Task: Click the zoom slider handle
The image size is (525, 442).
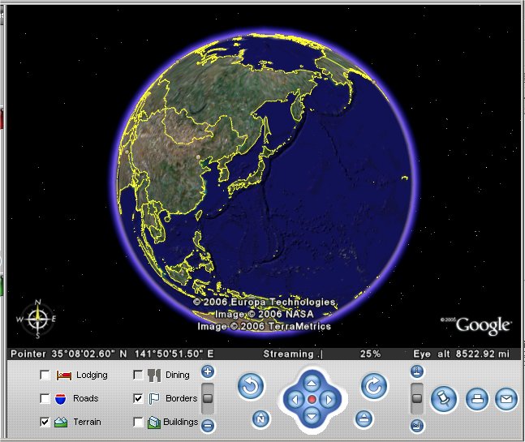Action: (x=208, y=398)
